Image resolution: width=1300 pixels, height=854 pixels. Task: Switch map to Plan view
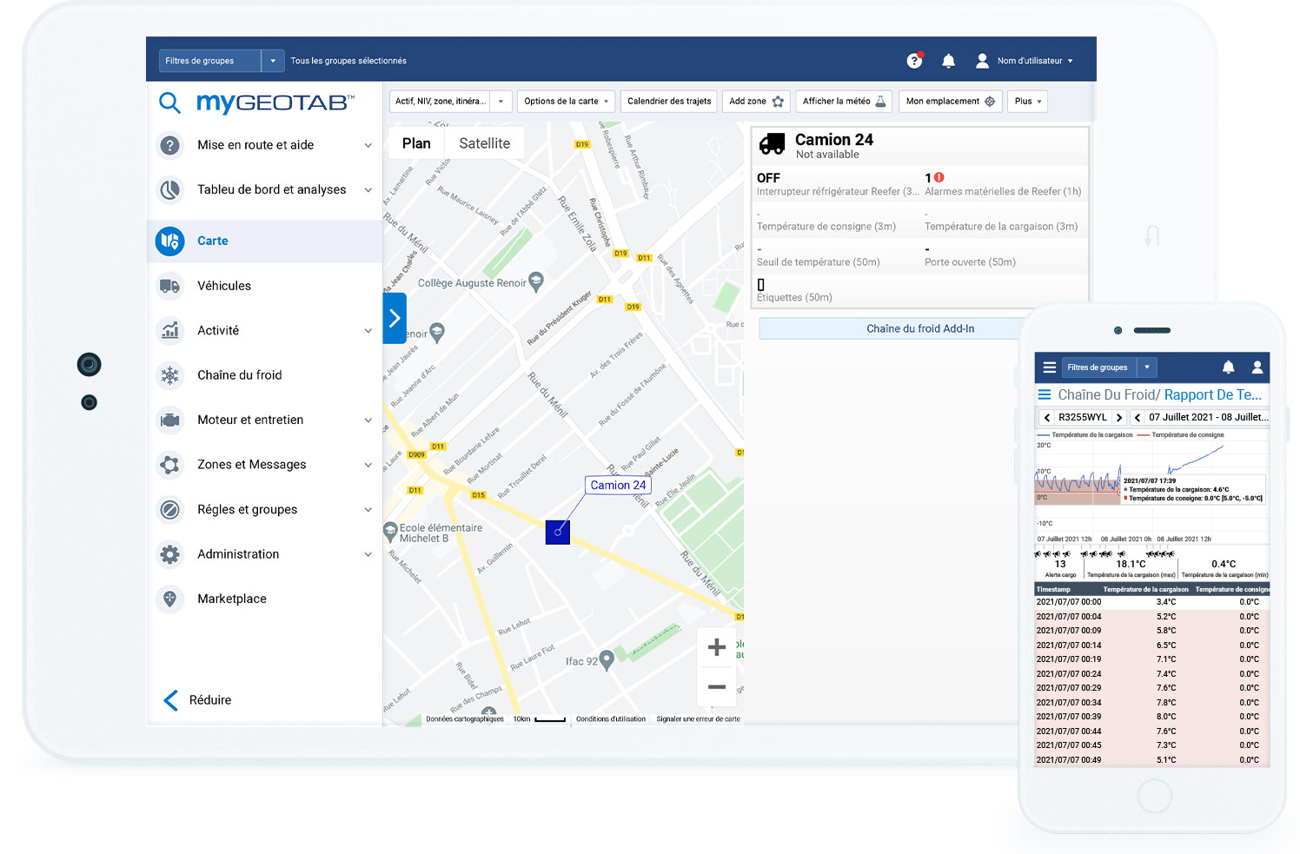click(416, 144)
